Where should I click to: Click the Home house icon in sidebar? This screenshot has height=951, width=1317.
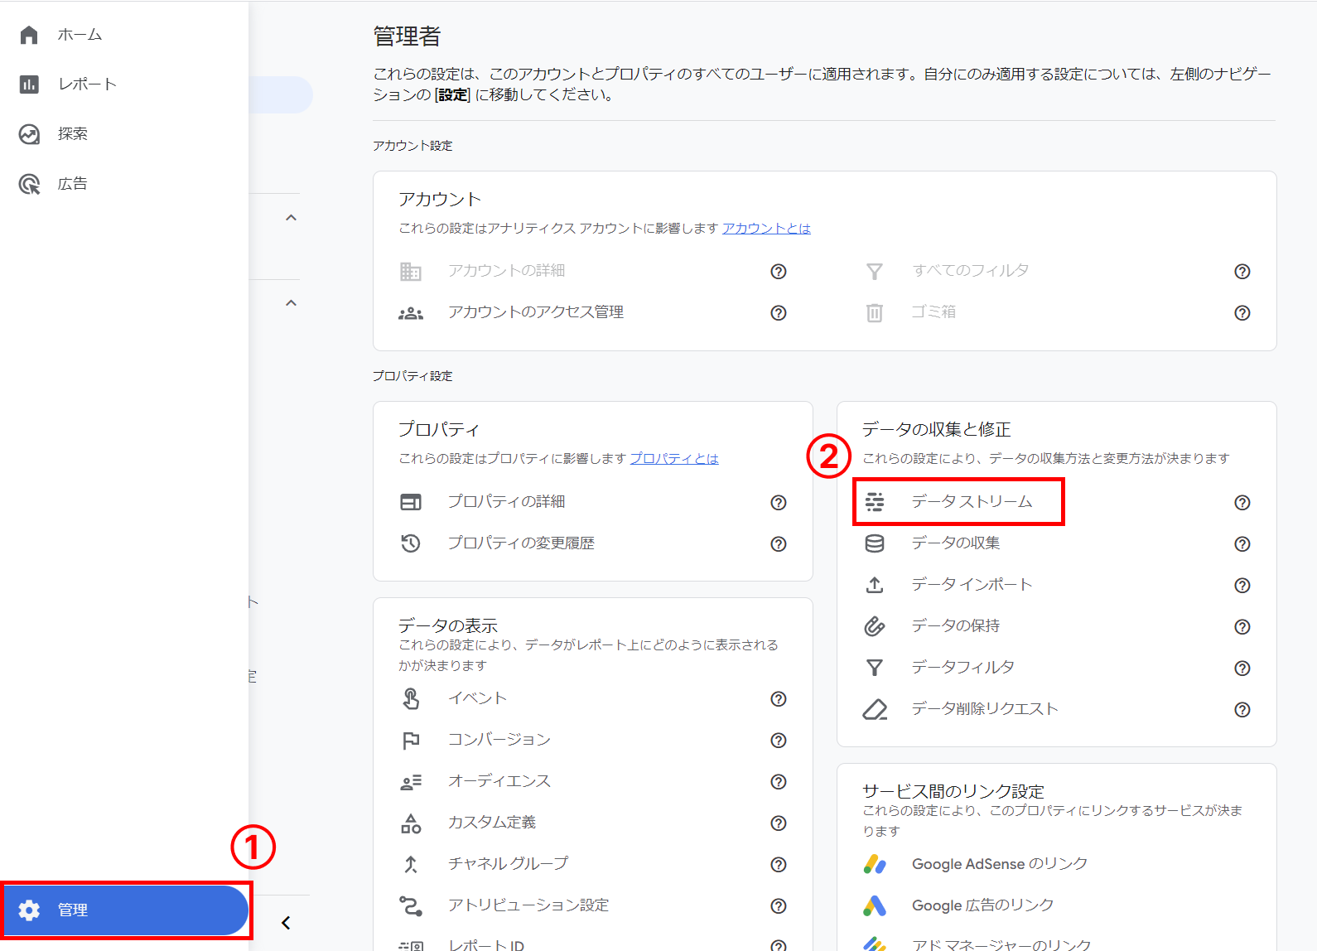(29, 35)
